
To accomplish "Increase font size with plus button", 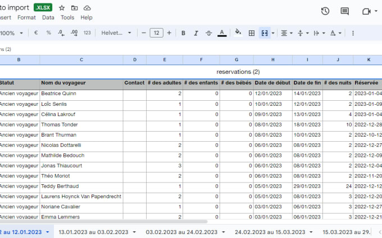I will point(169,33).
